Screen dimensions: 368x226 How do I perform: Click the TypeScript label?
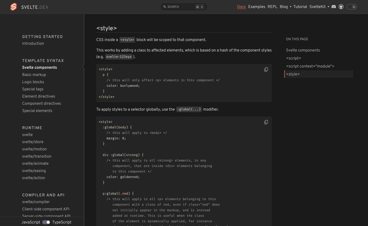tap(62, 222)
